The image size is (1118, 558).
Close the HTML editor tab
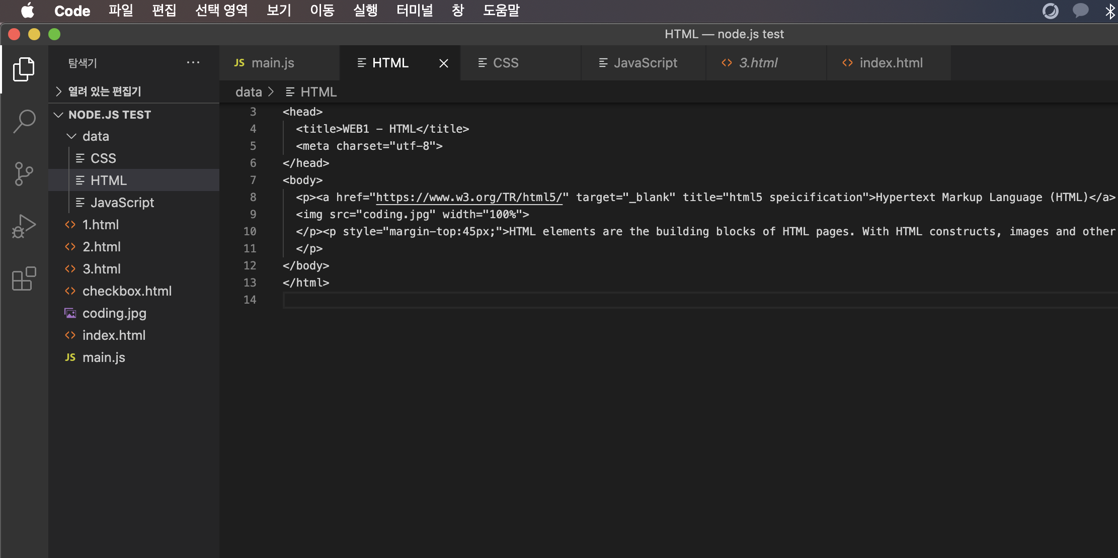tap(443, 63)
